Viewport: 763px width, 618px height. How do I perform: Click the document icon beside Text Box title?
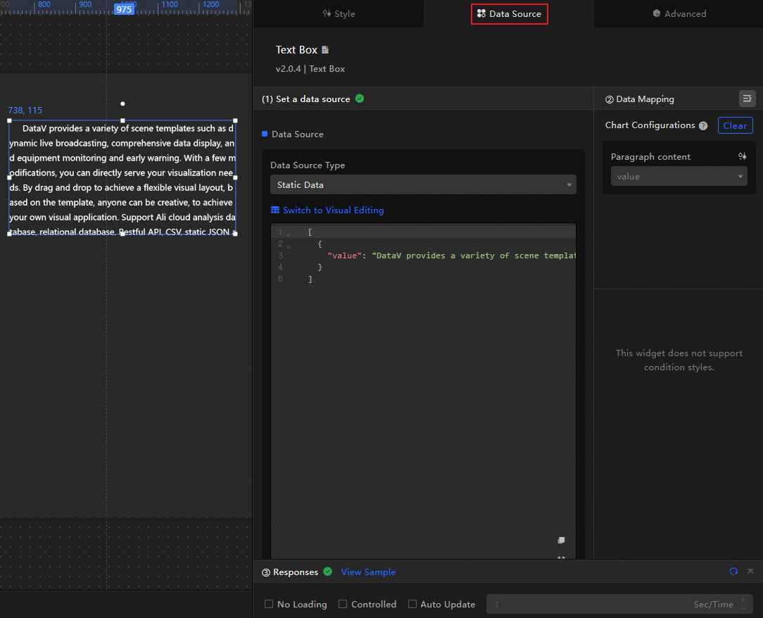[x=325, y=50]
